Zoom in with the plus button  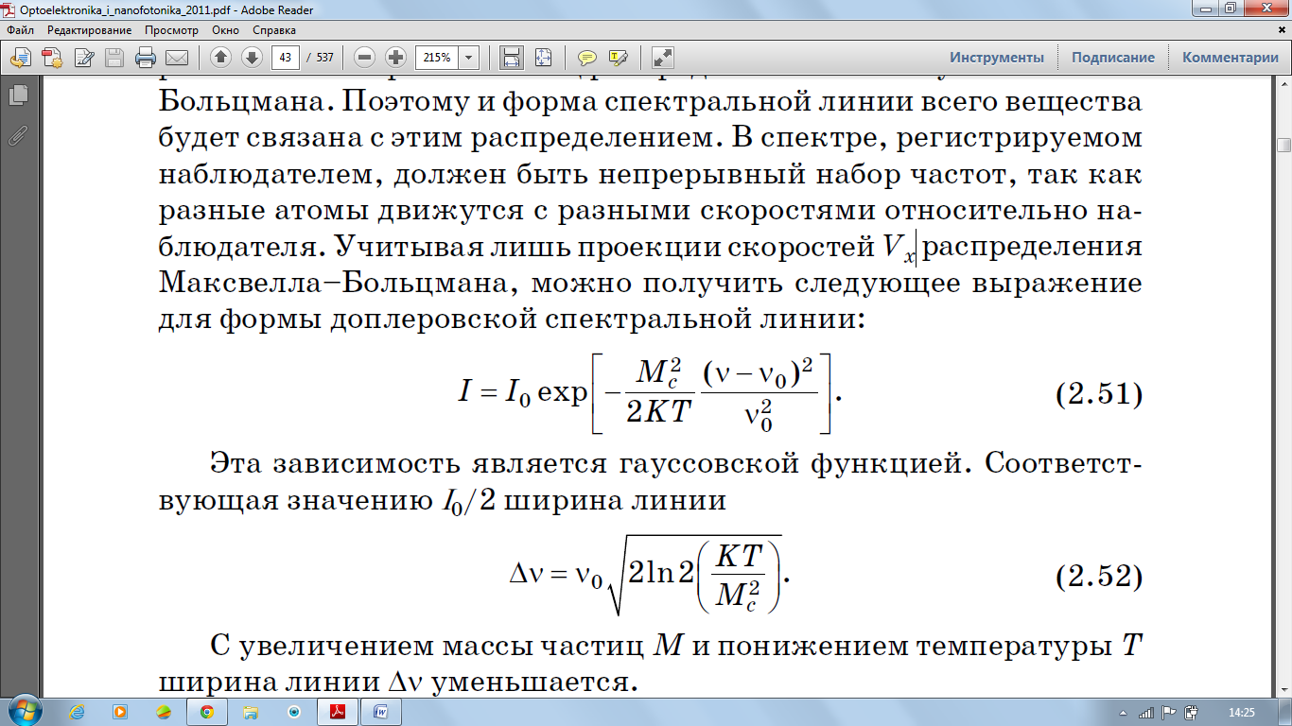point(396,58)
